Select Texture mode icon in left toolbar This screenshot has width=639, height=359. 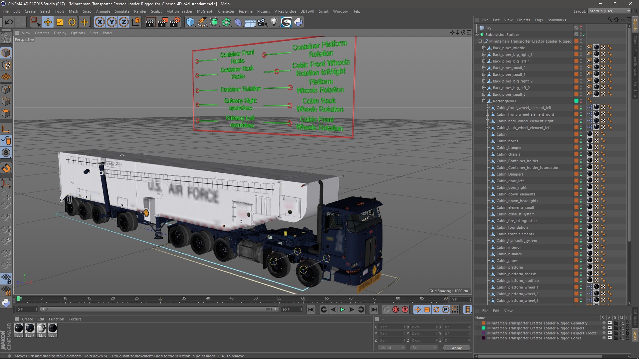[6, 65]
